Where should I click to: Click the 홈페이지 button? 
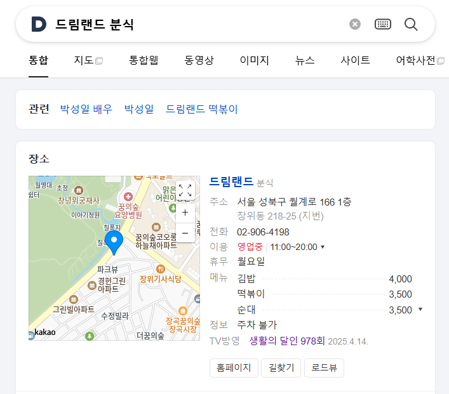[234, 368]
